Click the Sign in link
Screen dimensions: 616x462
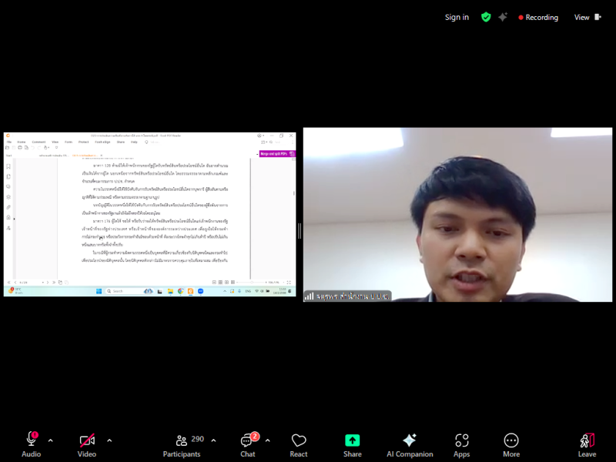click(x=457, y=17)
